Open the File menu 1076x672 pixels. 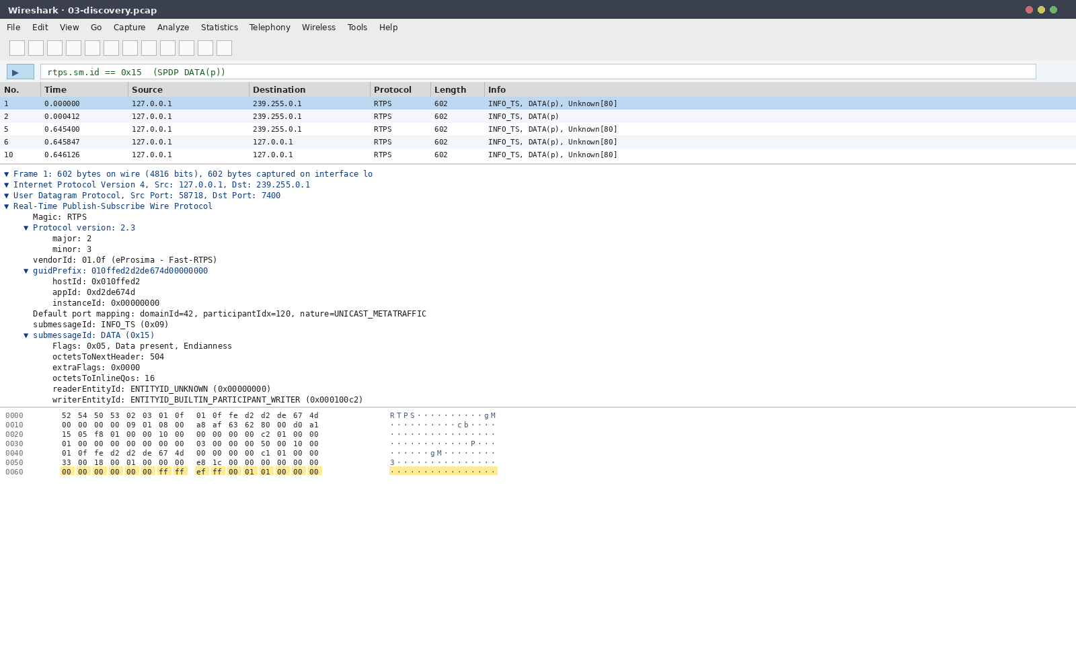click(13, 28)
